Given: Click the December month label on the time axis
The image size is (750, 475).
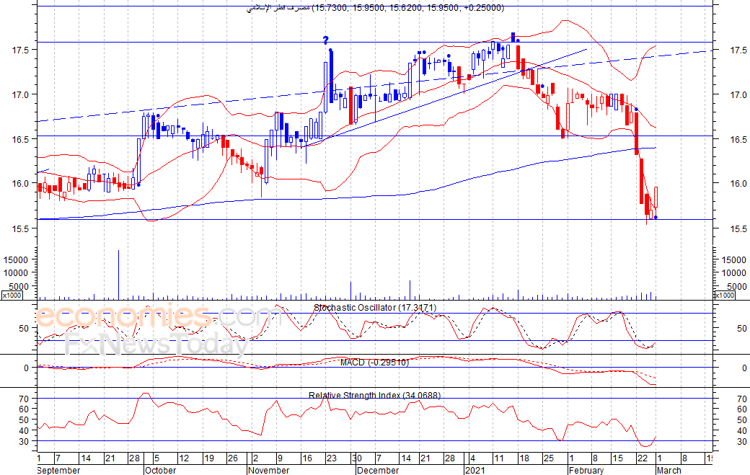Looking at the screenshot, I should pos(377,470).
